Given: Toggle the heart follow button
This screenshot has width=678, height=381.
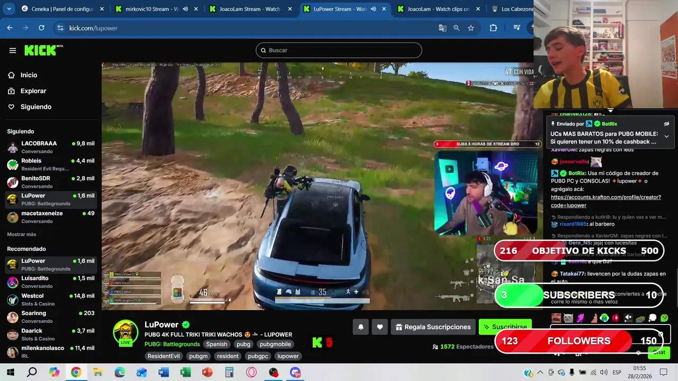Looking at the screenshot, I should point(380,327).
